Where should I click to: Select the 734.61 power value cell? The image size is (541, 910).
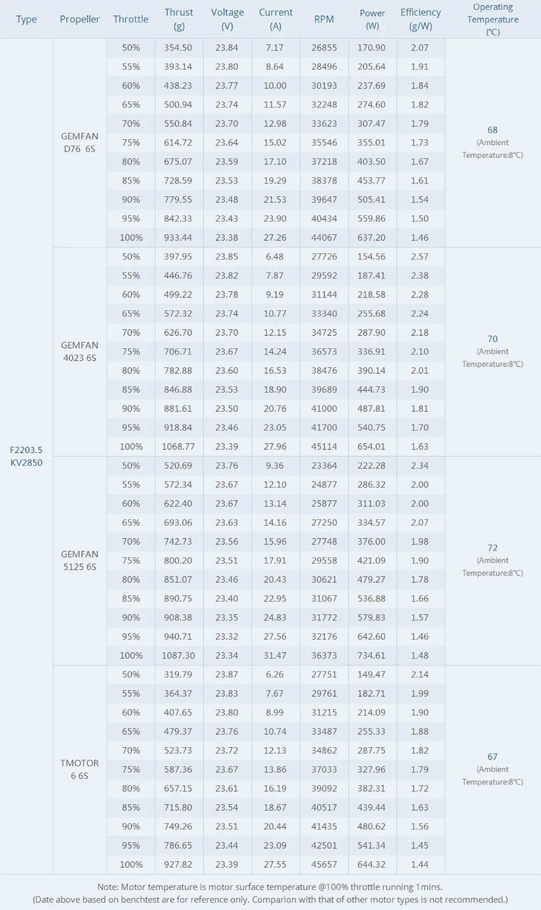pos(371,655)
